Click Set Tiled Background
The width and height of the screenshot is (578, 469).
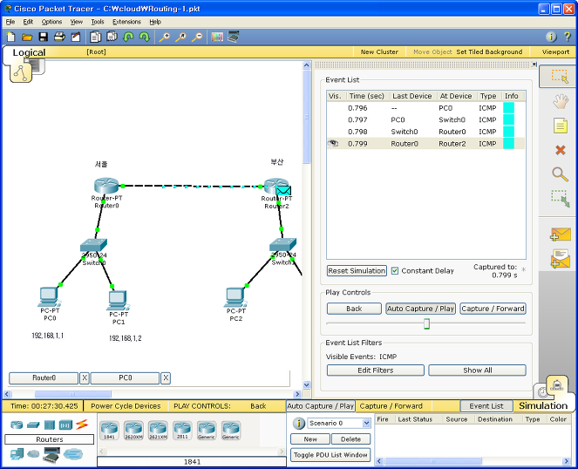(x=489, y=52)
